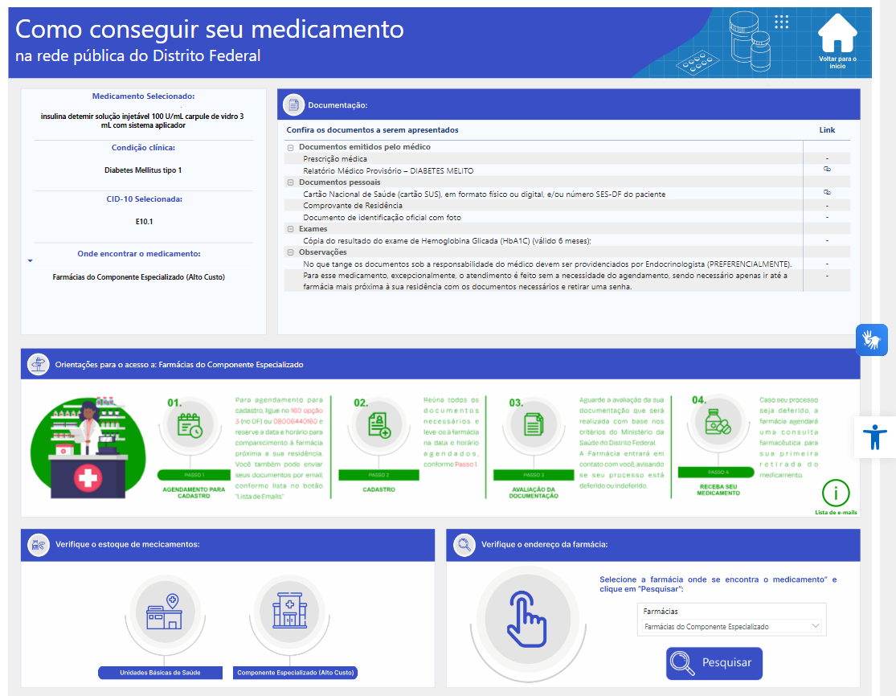Select 'Relatório Médico Provisório – DIABETES MELITO' row
This screenshot has height=696, width=896.
point(567,170)
